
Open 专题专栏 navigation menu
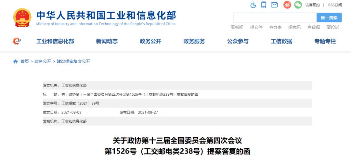coord(325,41)
